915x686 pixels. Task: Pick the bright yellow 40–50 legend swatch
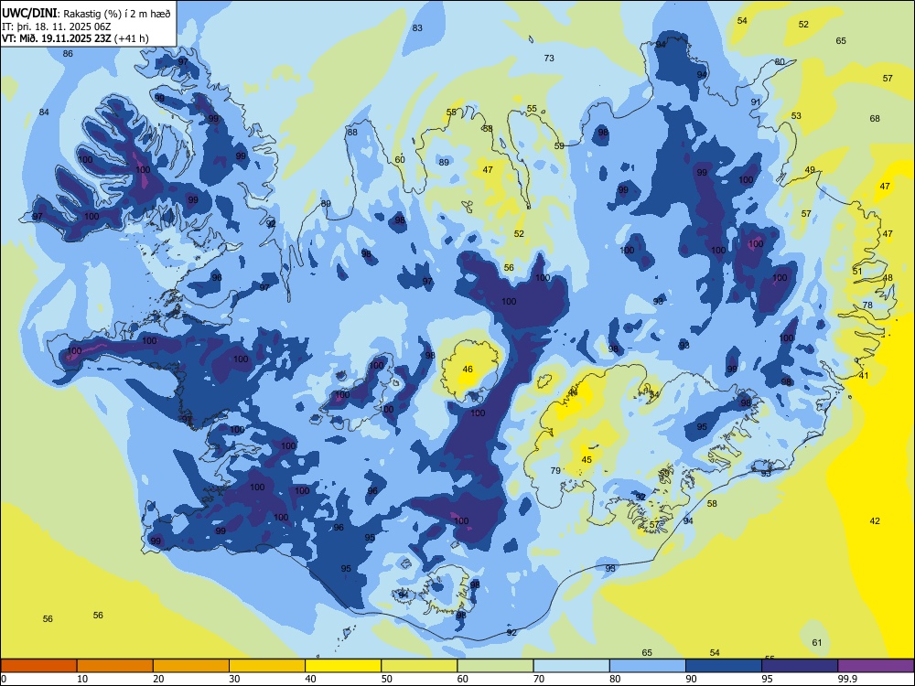tap(343, 666)
